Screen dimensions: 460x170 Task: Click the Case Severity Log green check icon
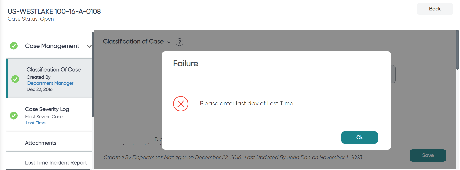14,116
